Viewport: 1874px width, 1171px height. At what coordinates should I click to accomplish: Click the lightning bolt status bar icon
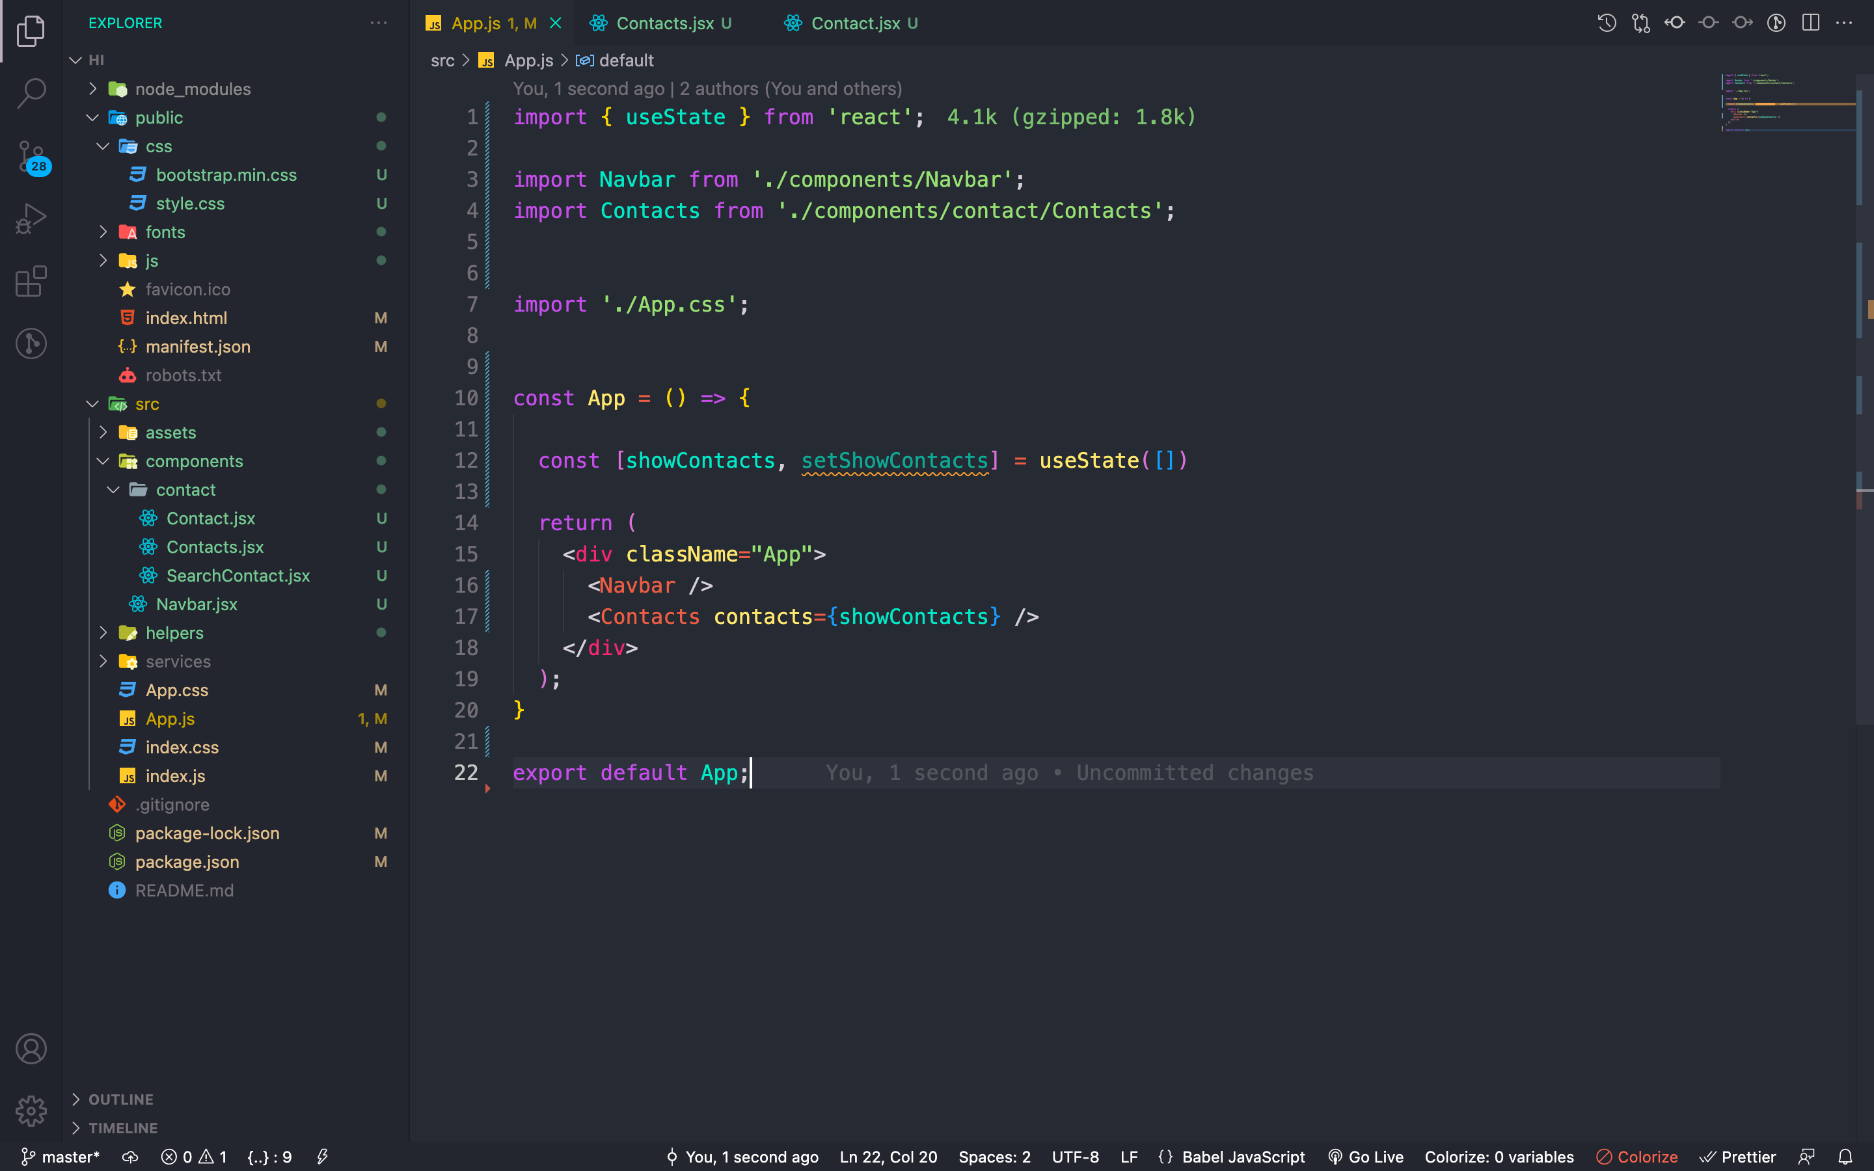coord(323,1157)
